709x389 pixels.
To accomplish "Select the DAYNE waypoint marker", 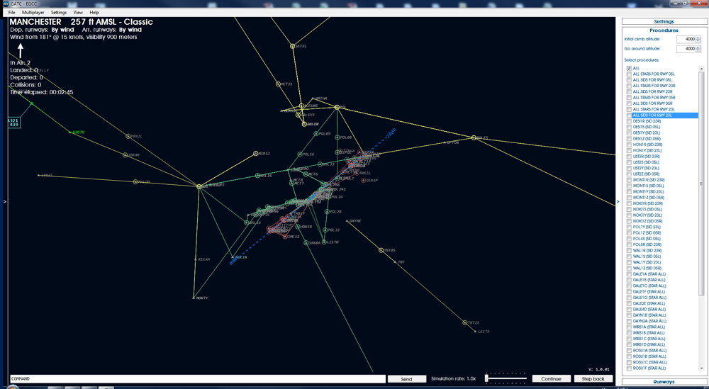I will tap(347, 221).
